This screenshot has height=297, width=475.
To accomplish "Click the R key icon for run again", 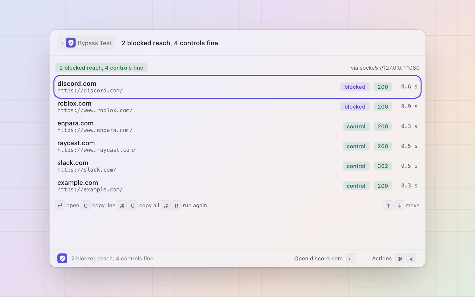I will (176, 205).
